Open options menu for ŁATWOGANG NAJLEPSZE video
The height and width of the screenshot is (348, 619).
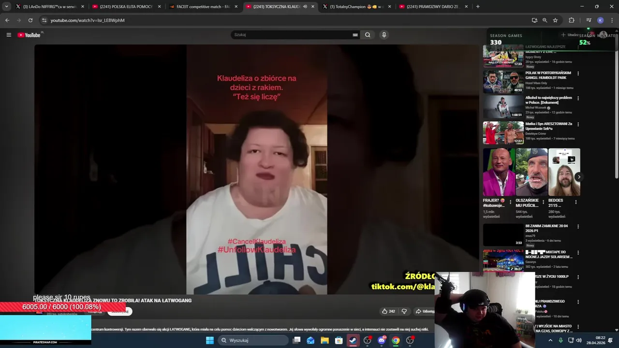tap(578, 48)
